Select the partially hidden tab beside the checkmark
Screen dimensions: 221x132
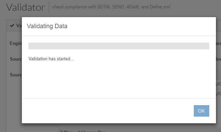pos(19,25)
